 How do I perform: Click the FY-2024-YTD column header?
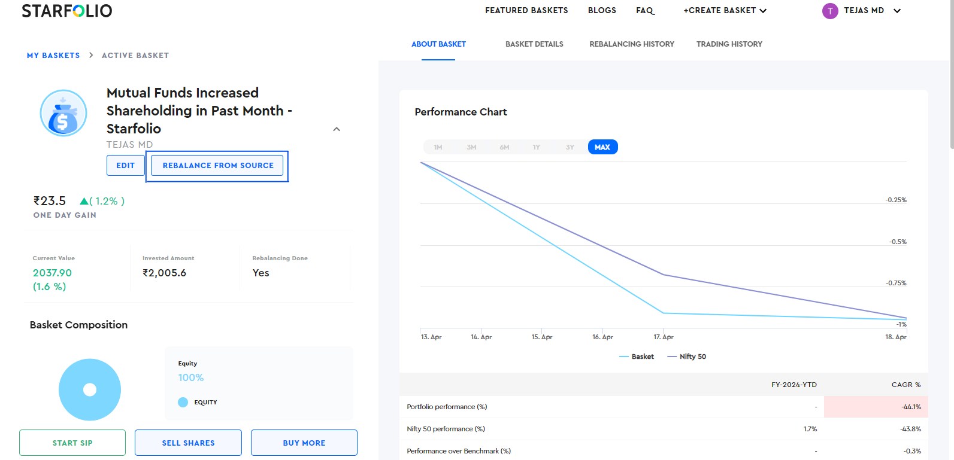click(794, 385)
